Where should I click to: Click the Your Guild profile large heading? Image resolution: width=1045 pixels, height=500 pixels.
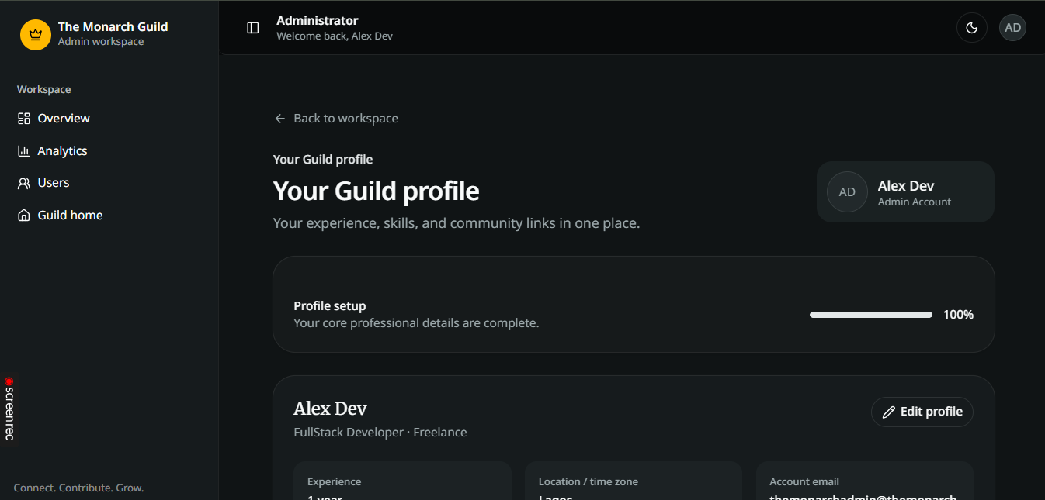click(x=377, y=191)
